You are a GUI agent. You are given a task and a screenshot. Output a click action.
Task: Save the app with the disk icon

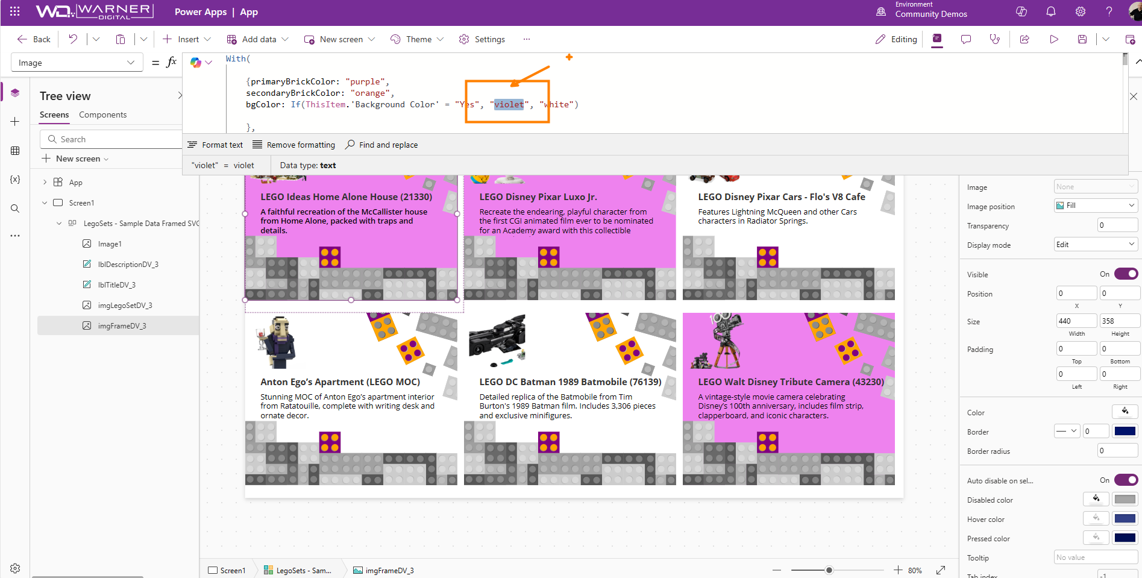coord(1082,39)
